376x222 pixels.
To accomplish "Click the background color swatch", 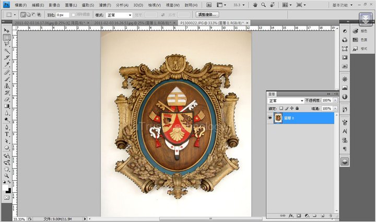I will click(9, 191).
